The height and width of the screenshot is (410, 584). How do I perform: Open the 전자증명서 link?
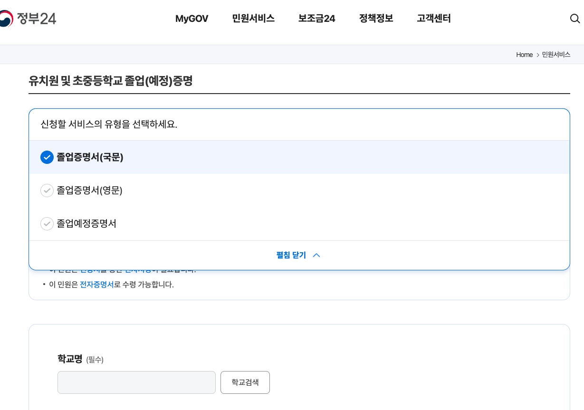point(97,284)
